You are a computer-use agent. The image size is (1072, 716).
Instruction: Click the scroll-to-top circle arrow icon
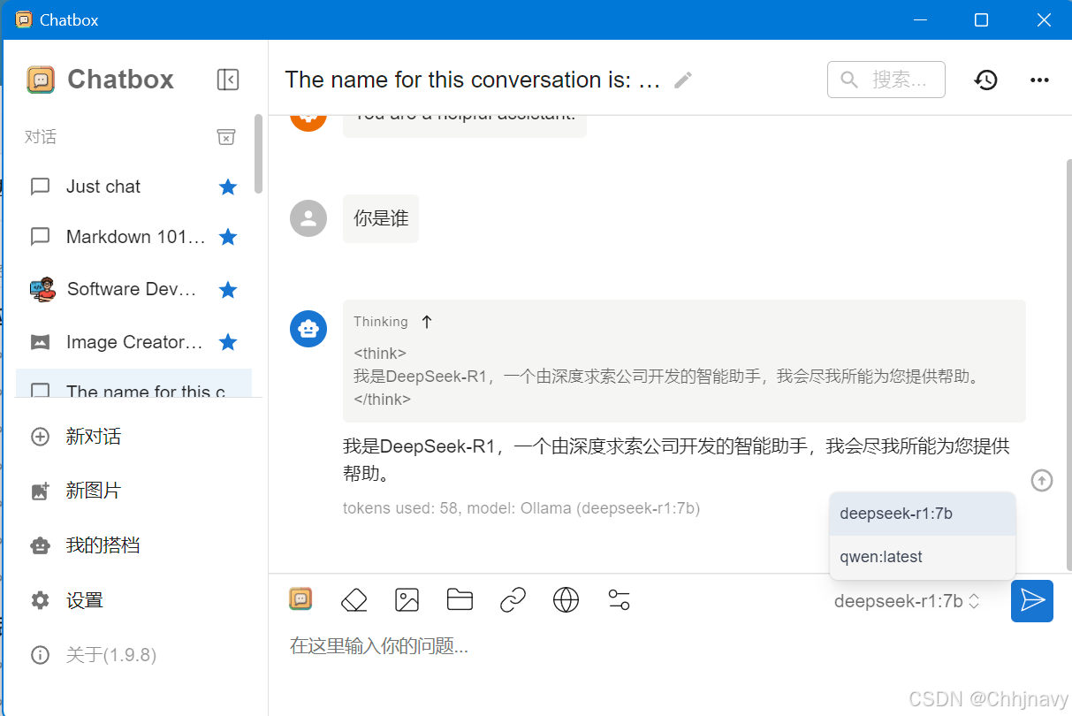[x=1042, y=480]
